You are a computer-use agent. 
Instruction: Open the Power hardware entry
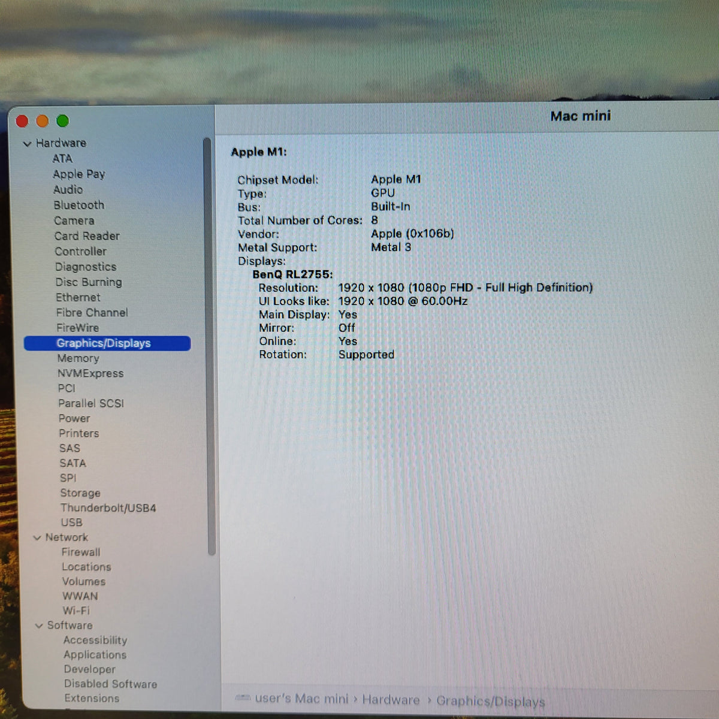pyautogui.click(x=74, y=418)
